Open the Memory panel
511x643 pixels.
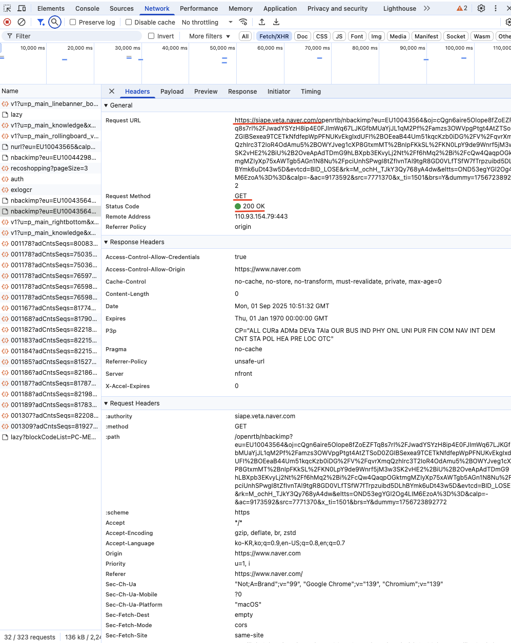(240, 8)
